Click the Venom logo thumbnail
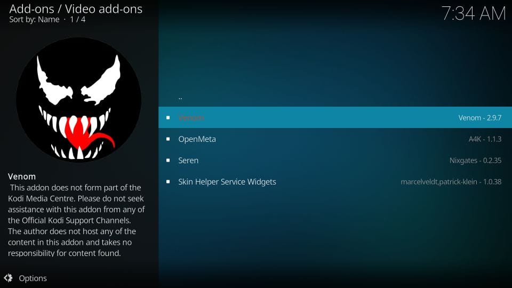This screenshot has height=288, width=512. [x=79, y=100]
